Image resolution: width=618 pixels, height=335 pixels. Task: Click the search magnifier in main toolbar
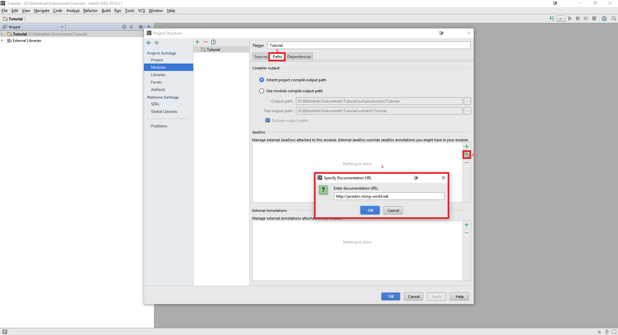coord(614,19)
